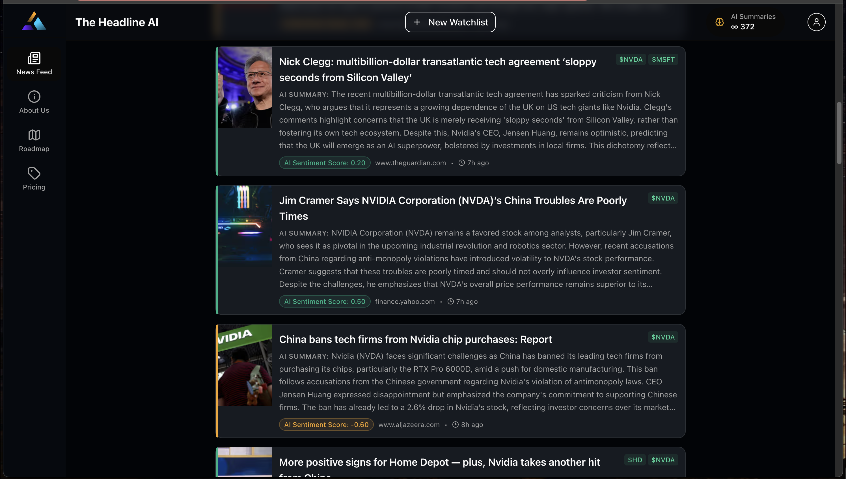Click the $MSFT ticker tag

[x=663, y=60]
